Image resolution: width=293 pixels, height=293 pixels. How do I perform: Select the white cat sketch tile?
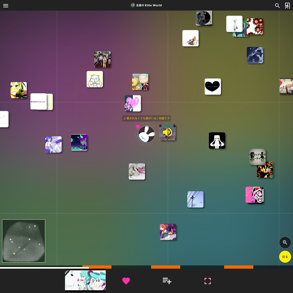click(95, 79)
